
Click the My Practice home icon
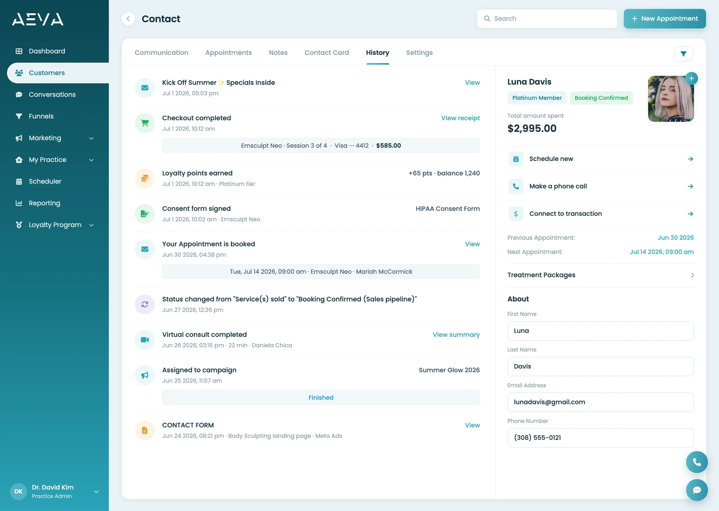(x=19, y=160)
